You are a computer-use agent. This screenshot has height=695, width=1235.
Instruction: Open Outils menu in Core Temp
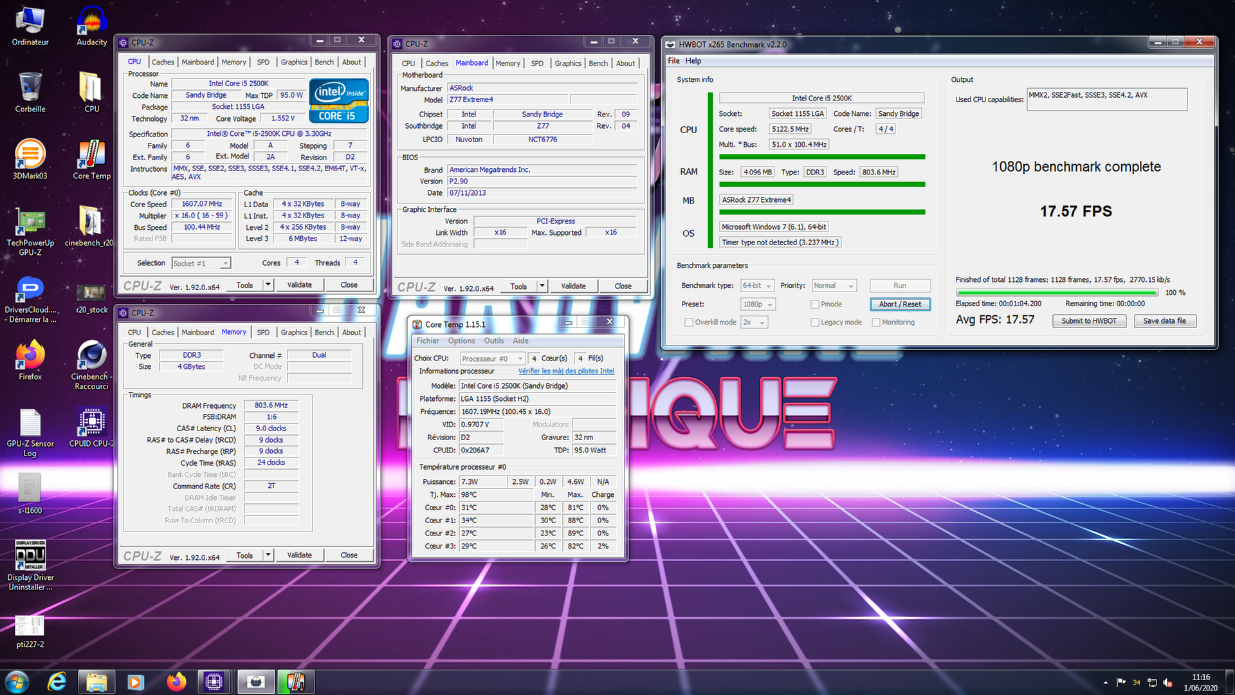pyautogui.click(x=494, y=341)
